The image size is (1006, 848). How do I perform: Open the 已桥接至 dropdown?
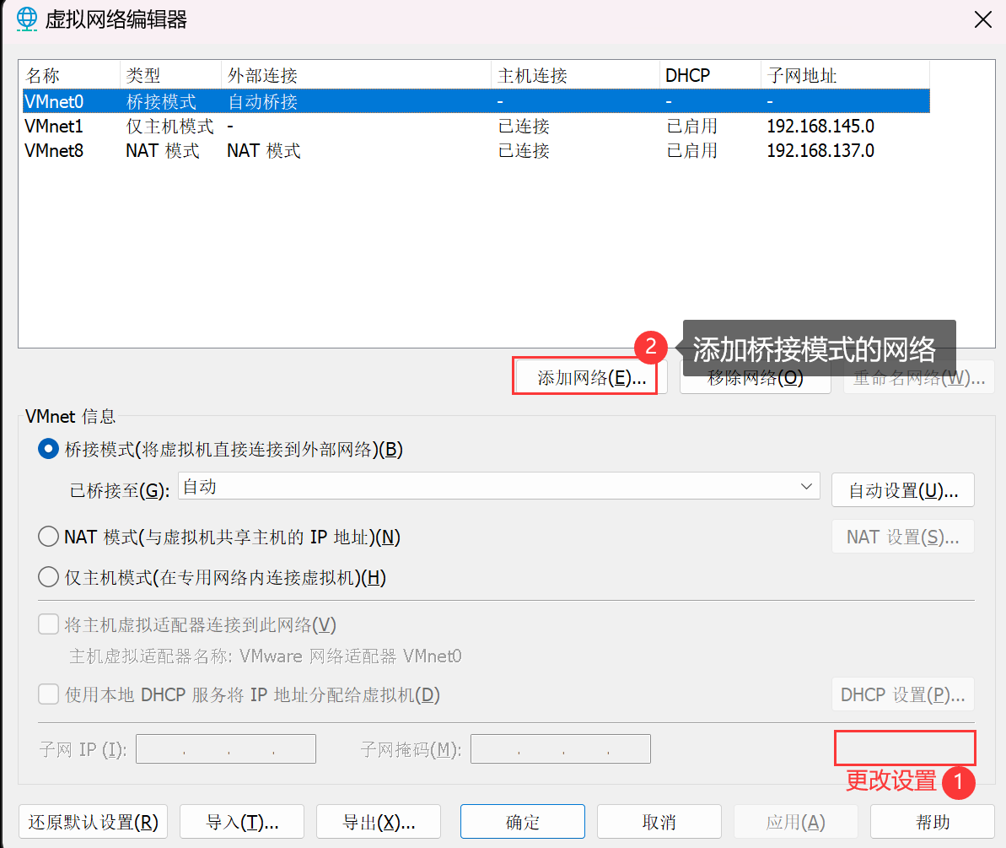(x=499, y=487)
